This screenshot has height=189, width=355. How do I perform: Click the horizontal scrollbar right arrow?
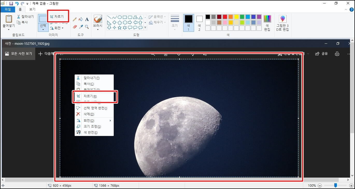click(348, 180)
